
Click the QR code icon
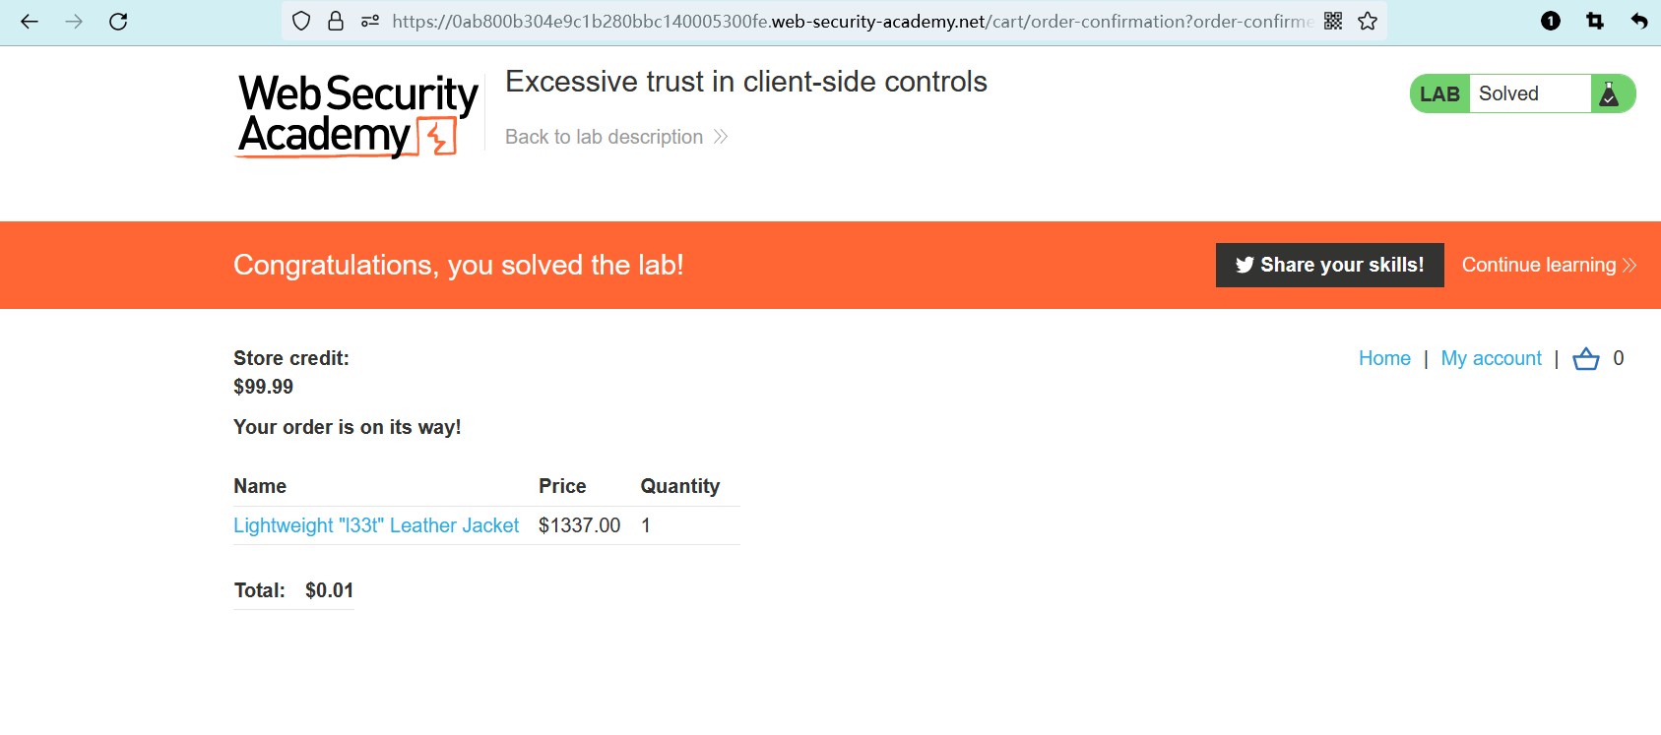1333,21
